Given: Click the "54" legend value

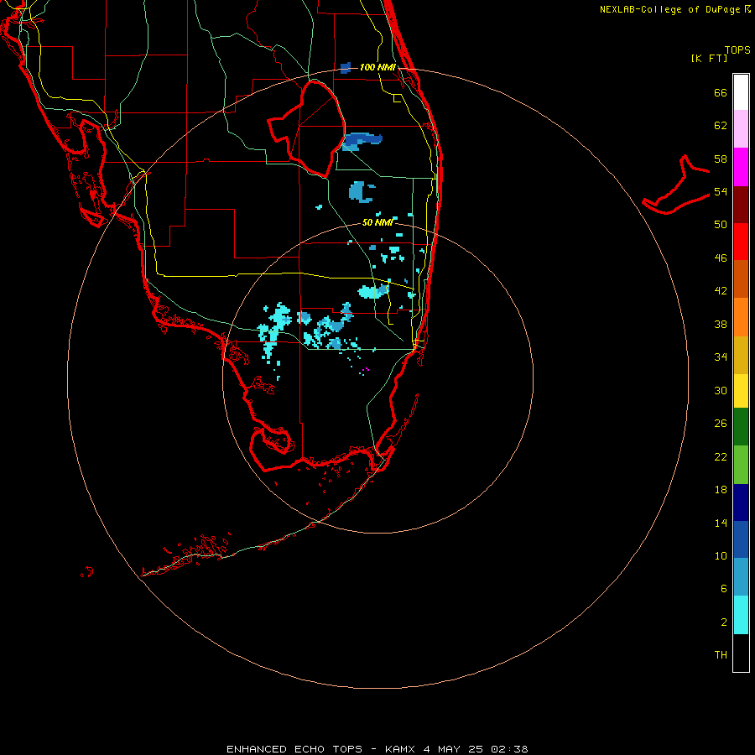Looking at the screenshot, I should [721, 191].
